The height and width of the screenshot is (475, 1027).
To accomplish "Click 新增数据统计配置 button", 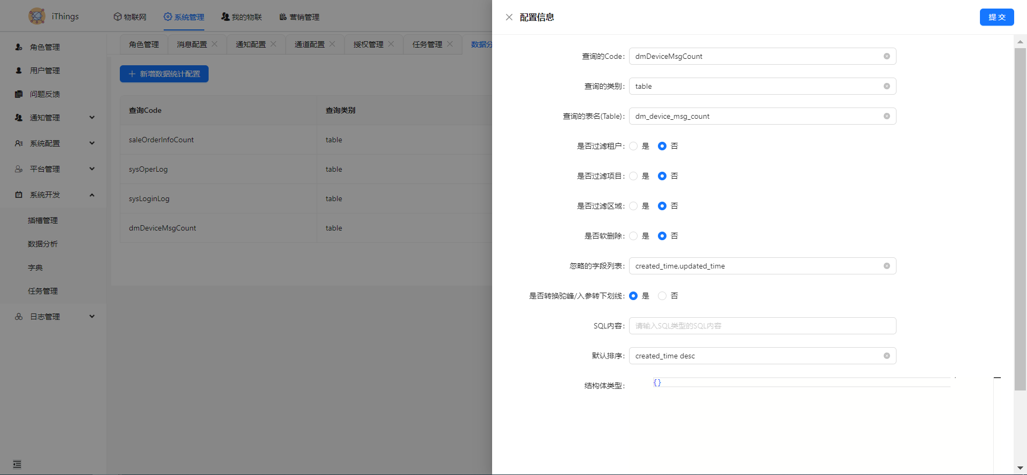I will (164, 74).
